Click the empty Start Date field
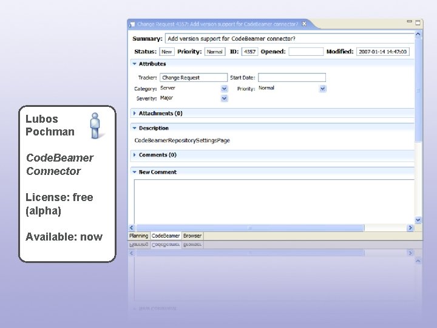 point(292,78)
